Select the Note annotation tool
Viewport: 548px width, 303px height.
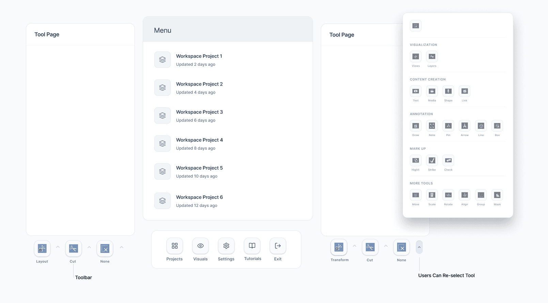coord(432,126)
